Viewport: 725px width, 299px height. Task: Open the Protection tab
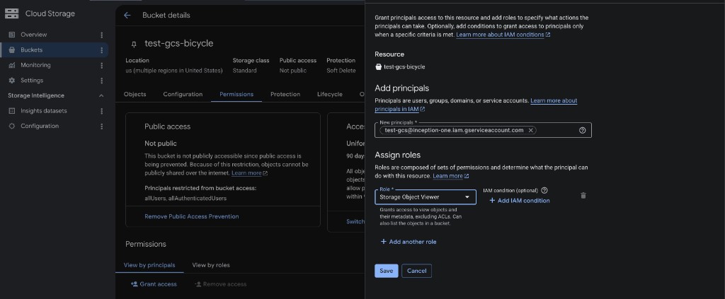[x=285, y=94]
